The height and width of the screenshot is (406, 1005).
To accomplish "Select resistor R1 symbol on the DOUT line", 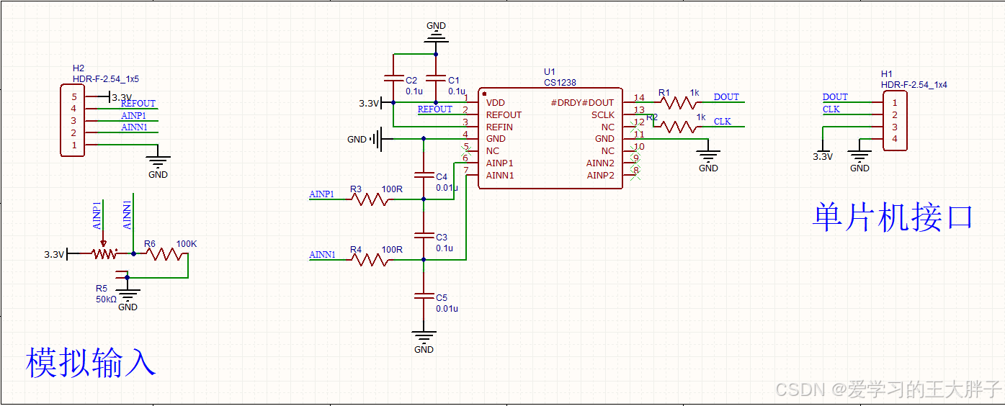I will click(678, 103).
